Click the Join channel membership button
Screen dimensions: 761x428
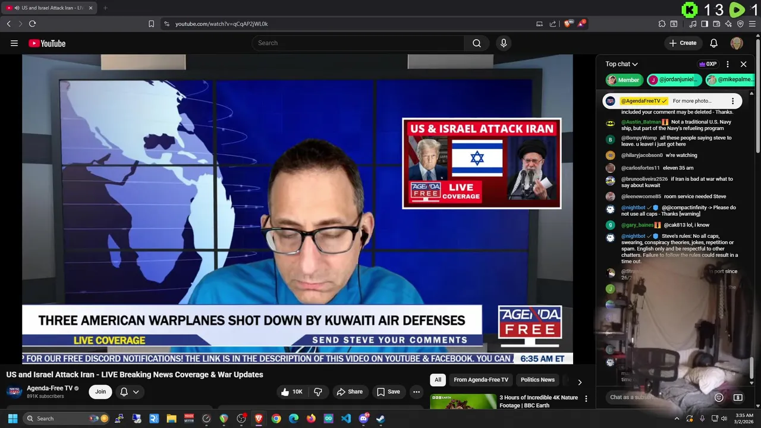point(100,391)
